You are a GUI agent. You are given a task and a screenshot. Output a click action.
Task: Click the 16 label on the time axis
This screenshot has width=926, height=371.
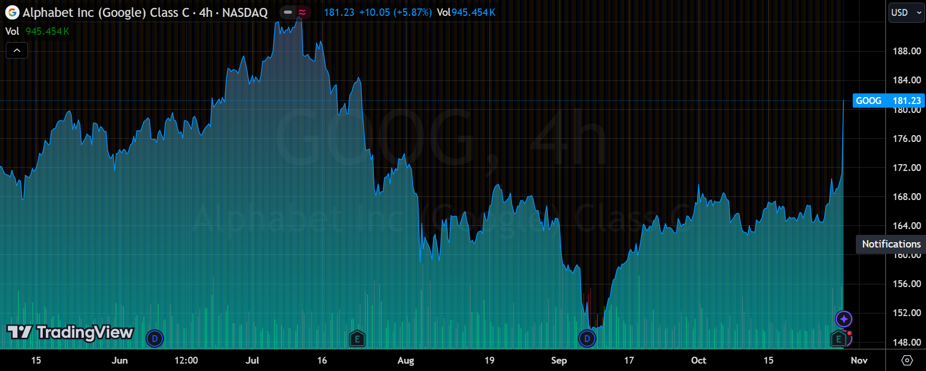(x=322, y=360)
